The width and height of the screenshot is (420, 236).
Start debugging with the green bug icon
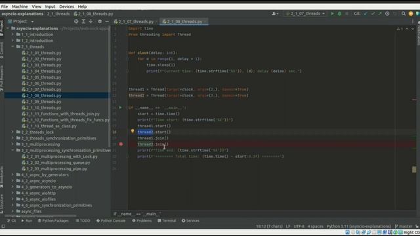pos(339,14)
